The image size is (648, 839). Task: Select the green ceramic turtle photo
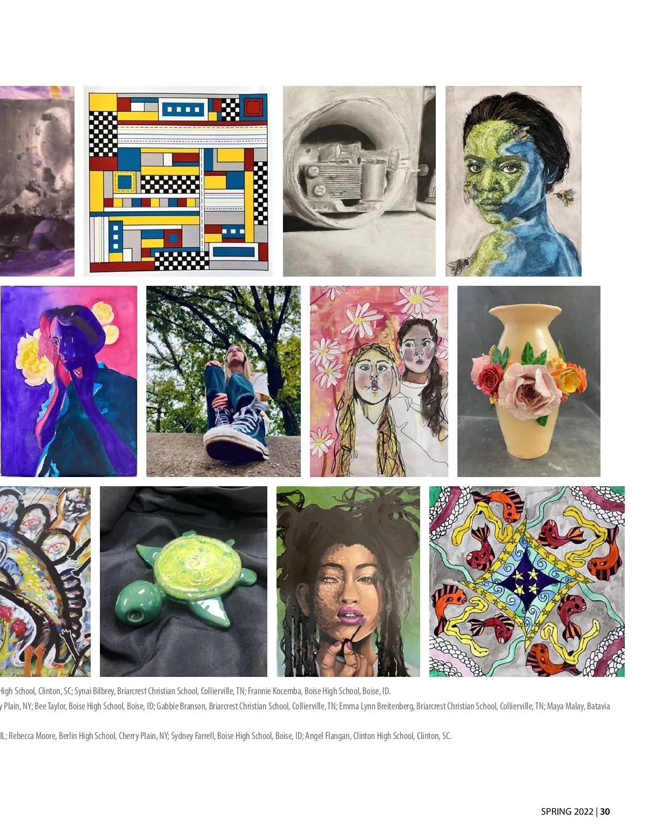pyautogui.click(x=184, y=581)
